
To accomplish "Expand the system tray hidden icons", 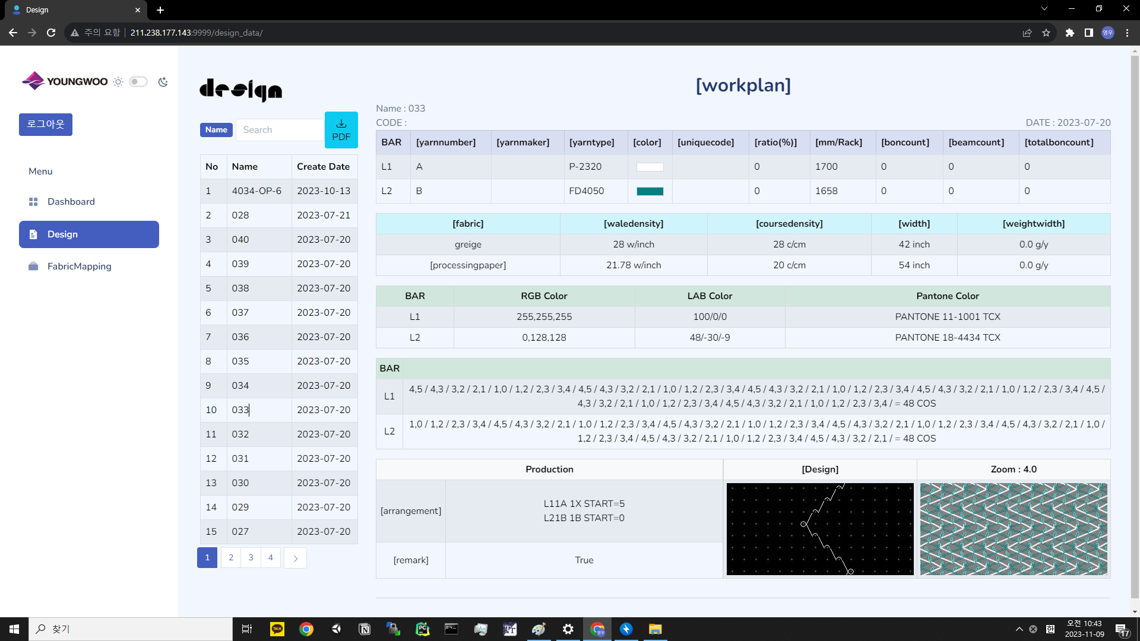I will pos(1019,629).
